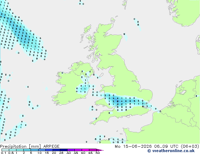Click the legend value '50'
200x154 pixels.
click(x=97, y=153)
